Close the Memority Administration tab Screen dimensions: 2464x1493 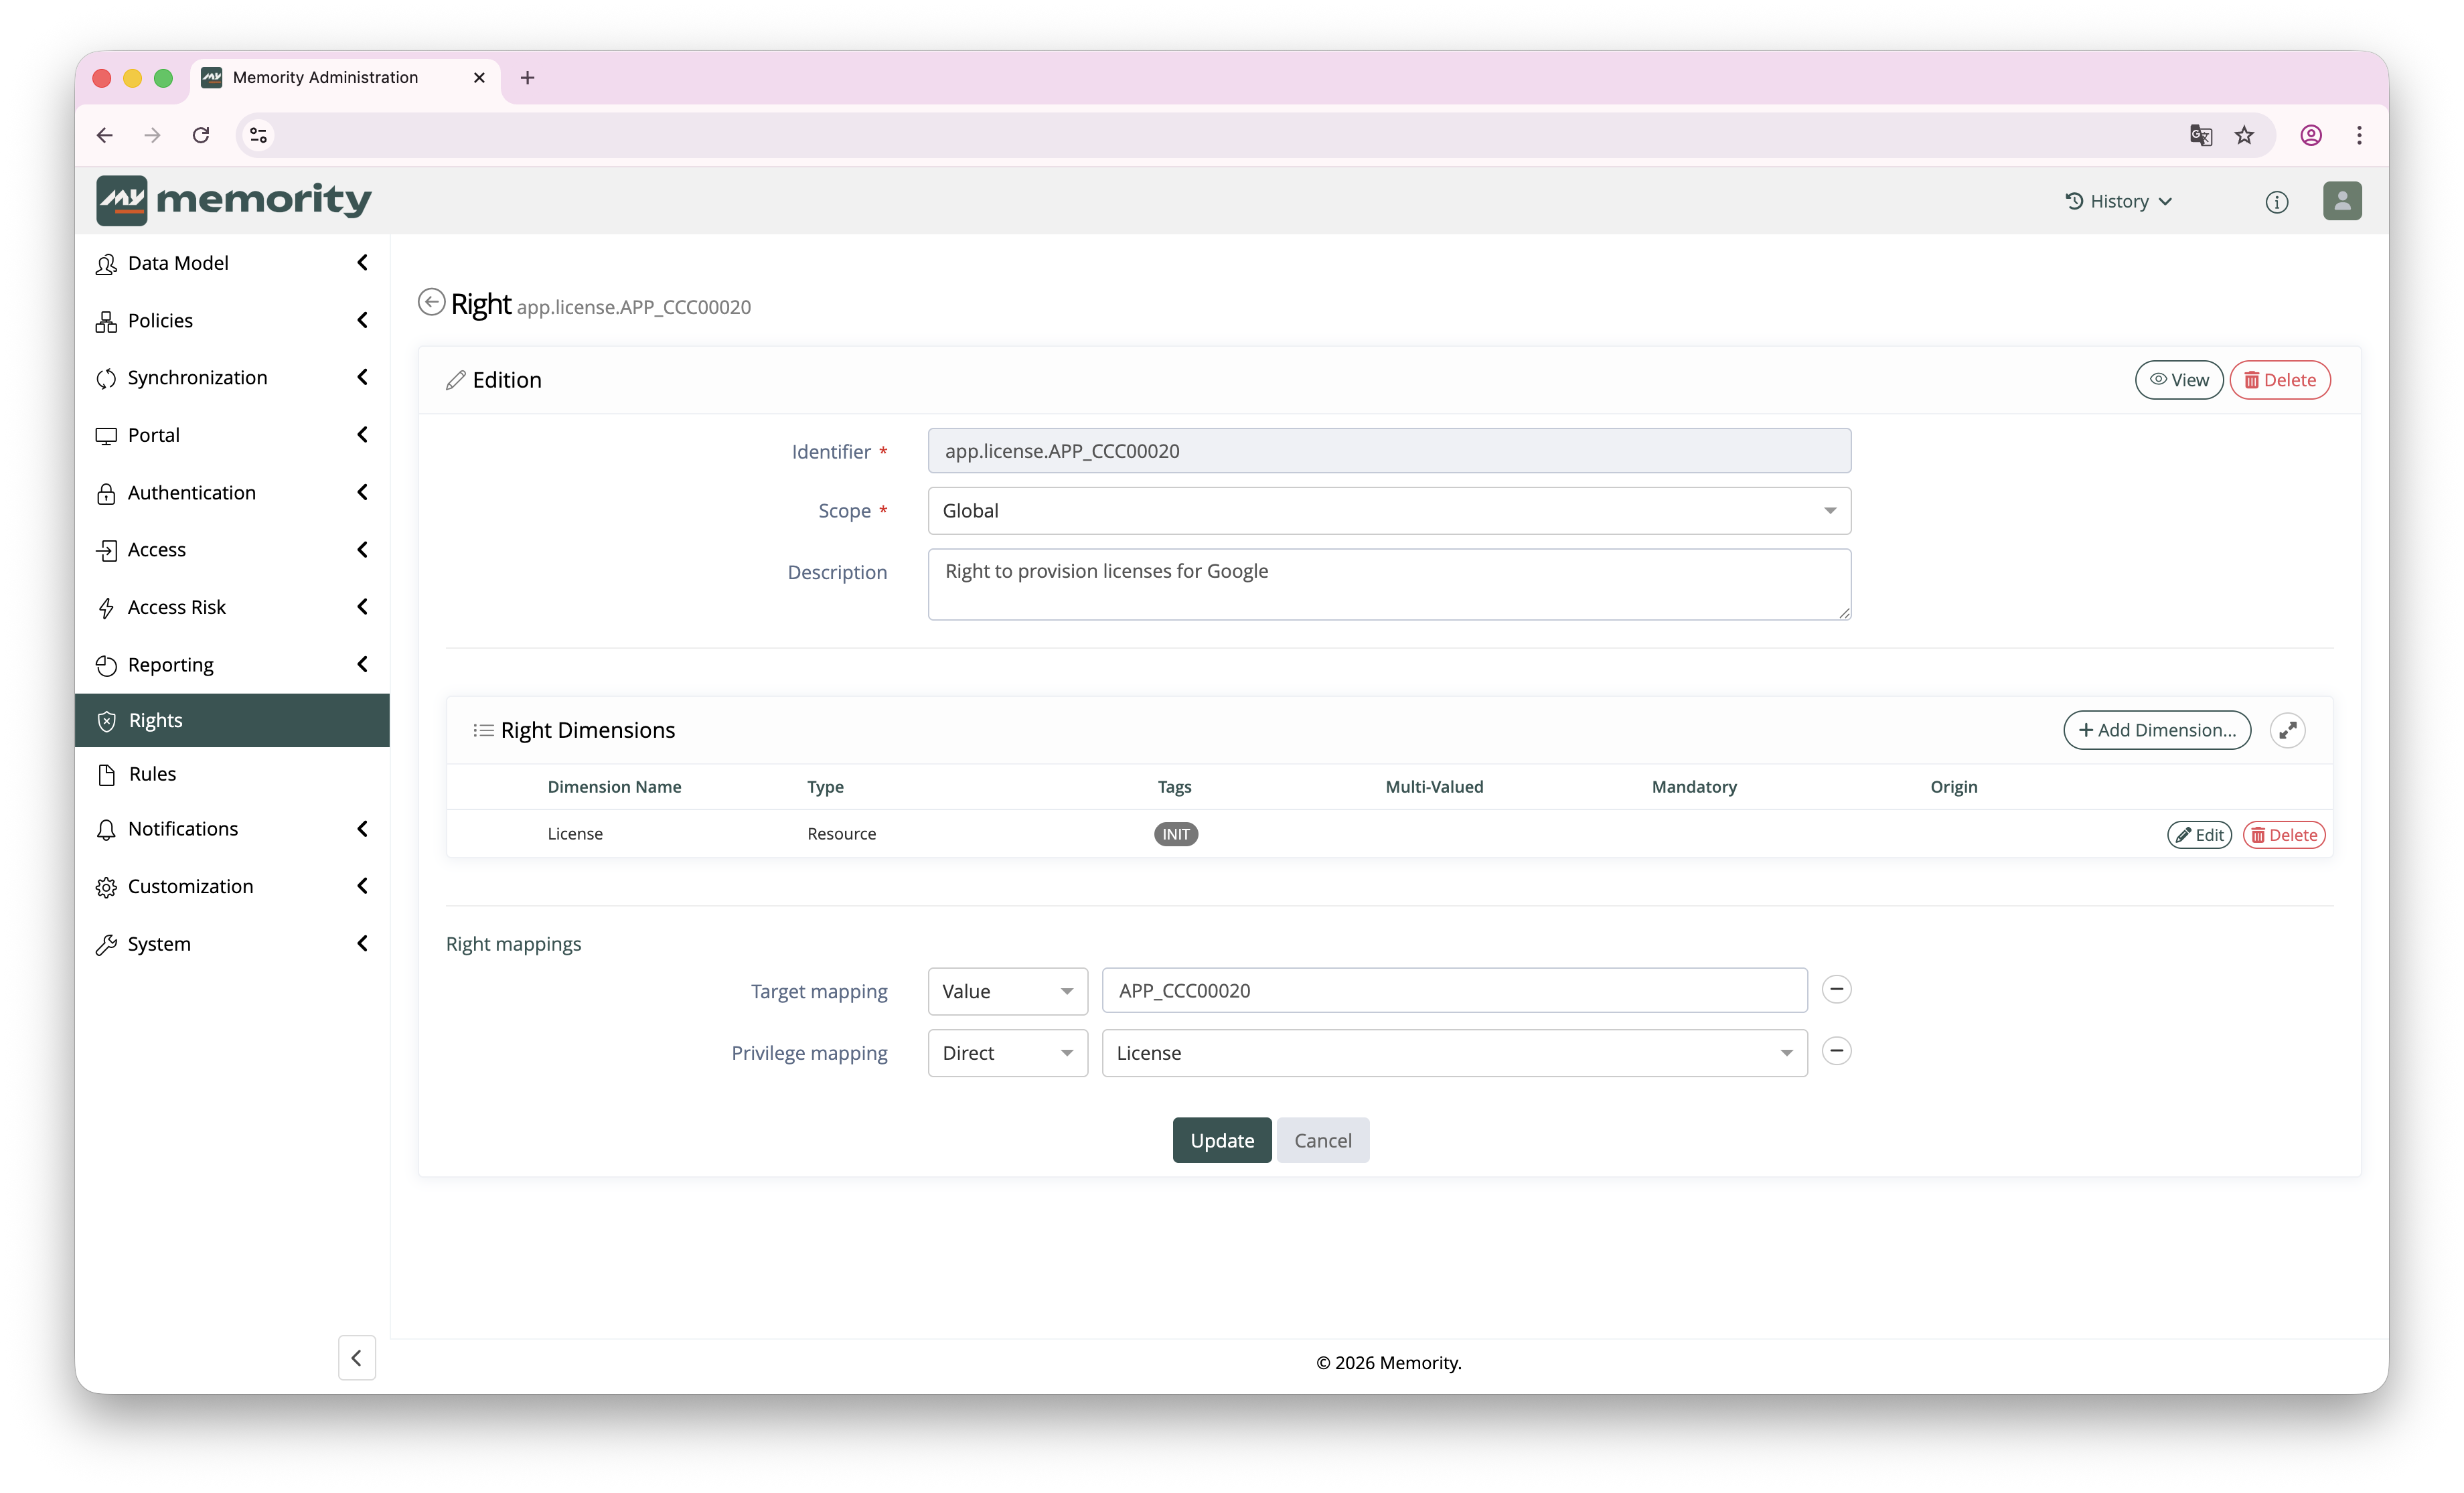click(479, 78)
